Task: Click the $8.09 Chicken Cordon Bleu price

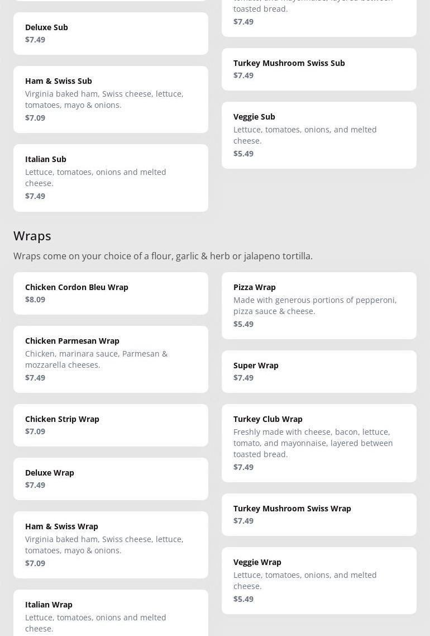Action: click(35, 300)
